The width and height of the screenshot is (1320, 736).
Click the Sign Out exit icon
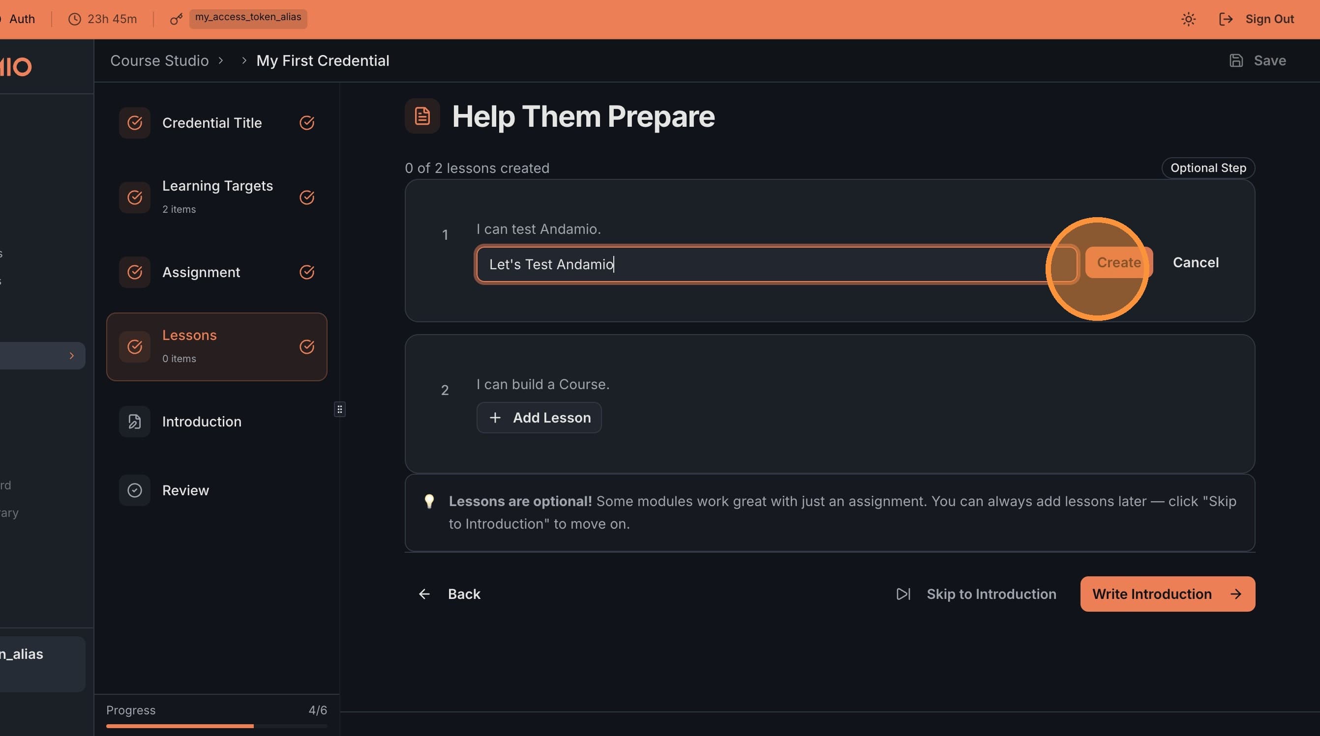click(x=1225, y=20)
